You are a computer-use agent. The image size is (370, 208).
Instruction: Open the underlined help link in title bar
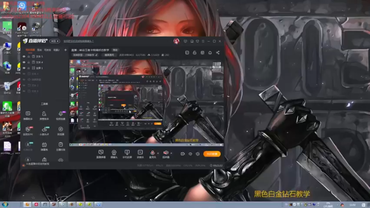79,41
